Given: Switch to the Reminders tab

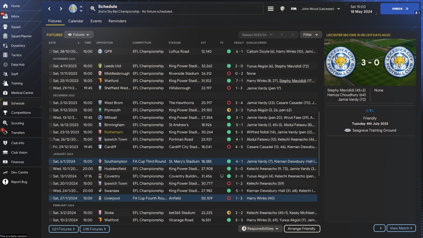Looking at the screenshot, I should coord(117,21).
